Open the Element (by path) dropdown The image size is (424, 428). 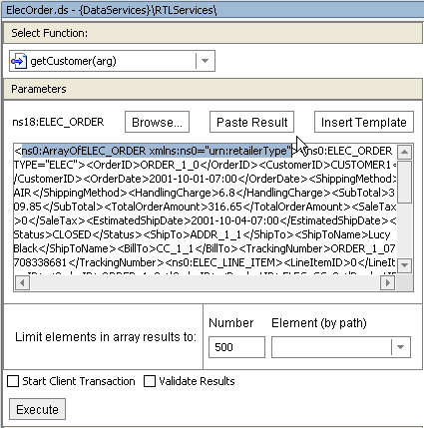point(401,347)
